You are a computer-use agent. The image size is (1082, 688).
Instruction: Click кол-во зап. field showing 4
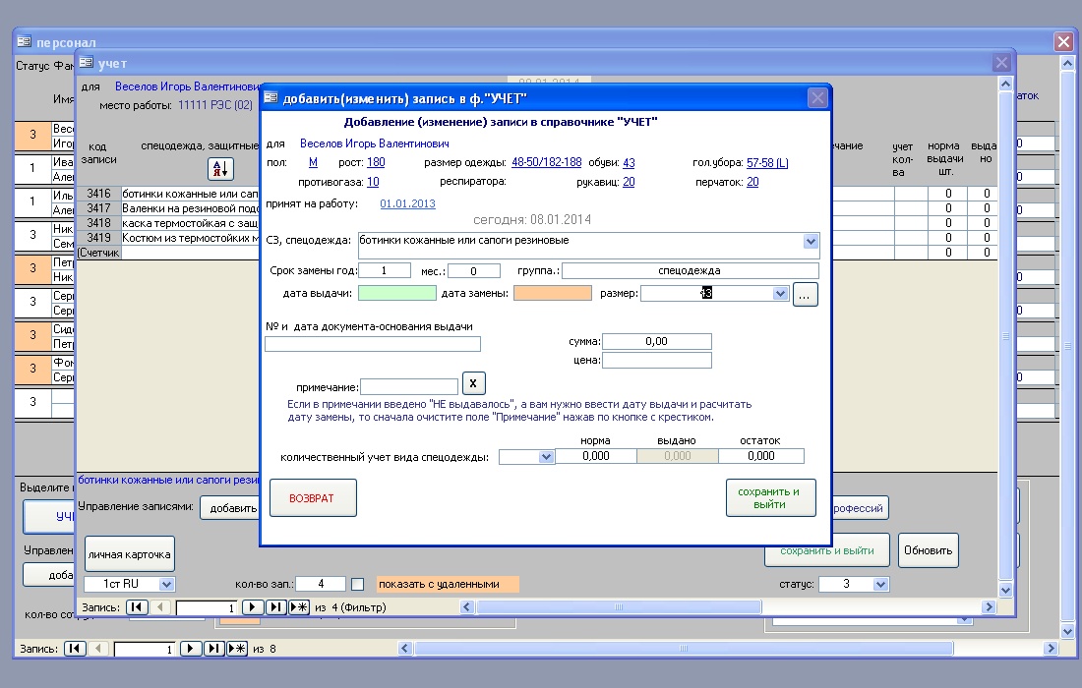click(x=321, y=585)
